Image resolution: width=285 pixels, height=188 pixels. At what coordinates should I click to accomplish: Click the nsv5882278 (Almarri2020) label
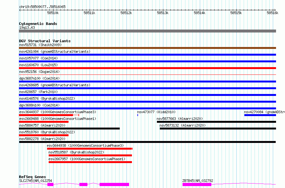point(42,139)
